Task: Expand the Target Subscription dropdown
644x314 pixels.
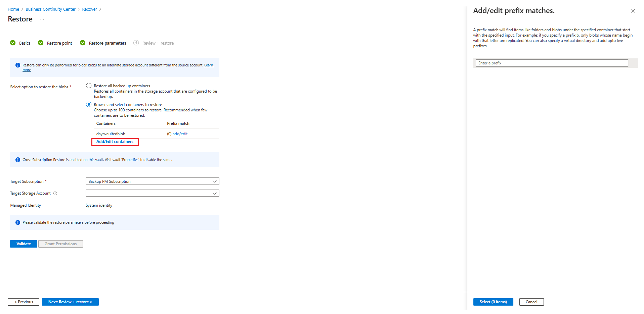Action: [x=152, y=181]
